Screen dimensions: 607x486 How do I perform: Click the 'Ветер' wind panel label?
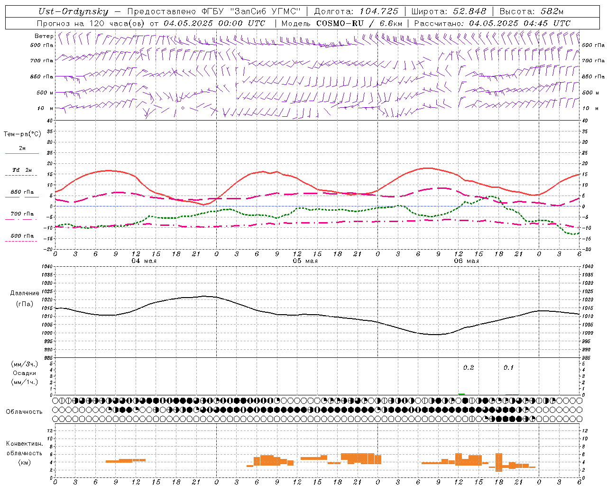pyautogui.click(x=44, y=36)
